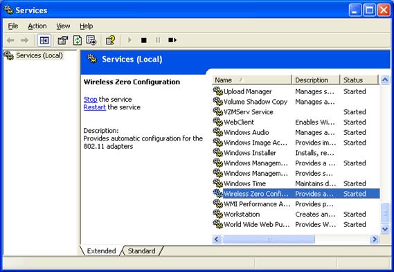Click the Windows Time service icon
The height and width of the screenshot is (272, 394).
tap(218, 183)
